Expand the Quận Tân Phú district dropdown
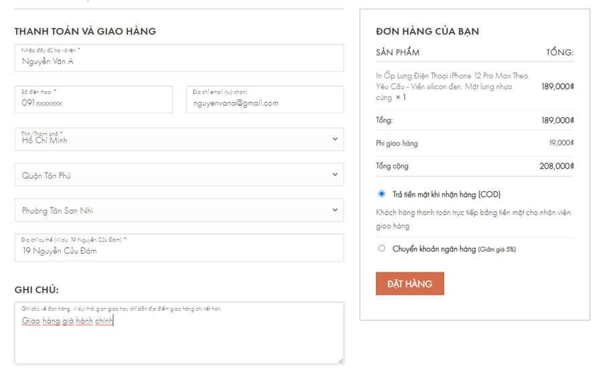 click(x=179, y=174)
